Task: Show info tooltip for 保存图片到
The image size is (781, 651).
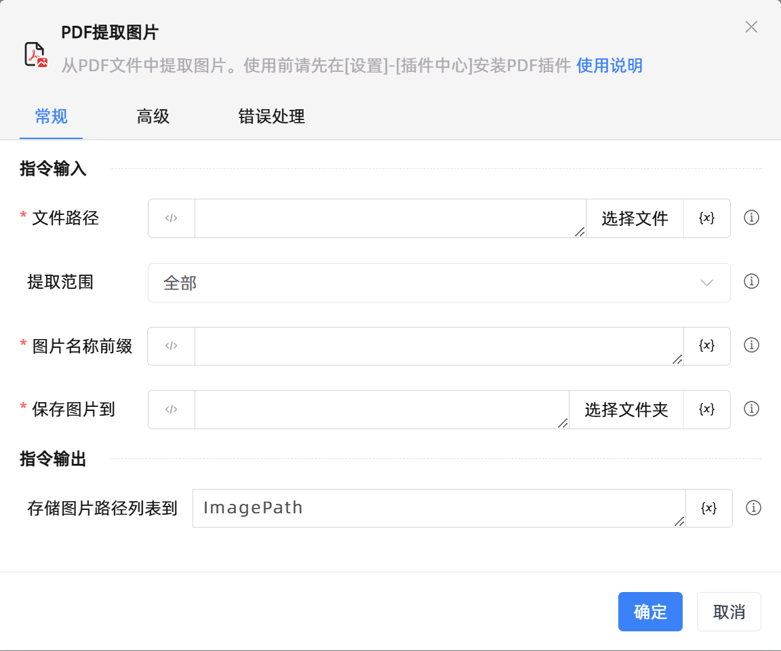Action: pyautogui.click(x=751, y=409)
